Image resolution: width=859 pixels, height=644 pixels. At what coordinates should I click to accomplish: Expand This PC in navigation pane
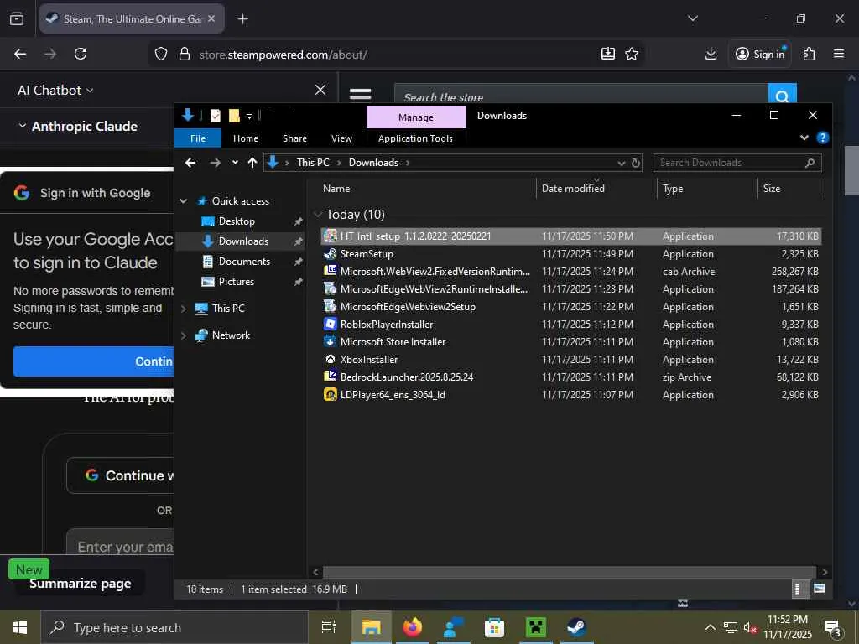click(x=184, y=309)
